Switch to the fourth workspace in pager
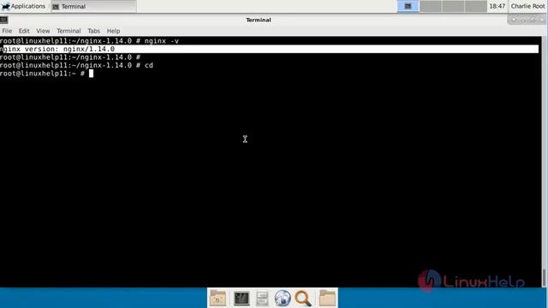548x308 pixels. click(x=476, y=6)
